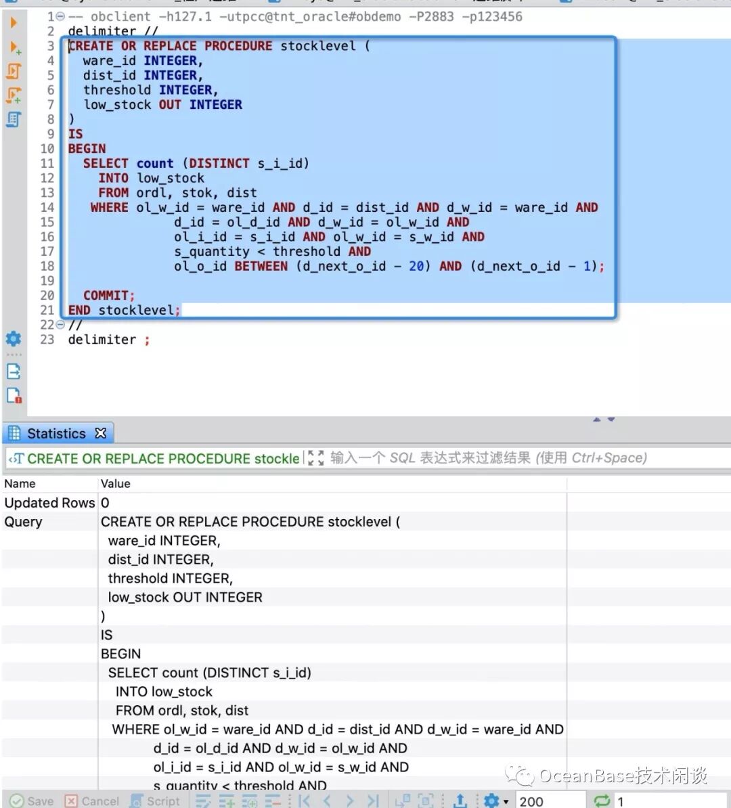Screen dimensions: 731x808
Task: Go to the next row
Action: (350, 801)
